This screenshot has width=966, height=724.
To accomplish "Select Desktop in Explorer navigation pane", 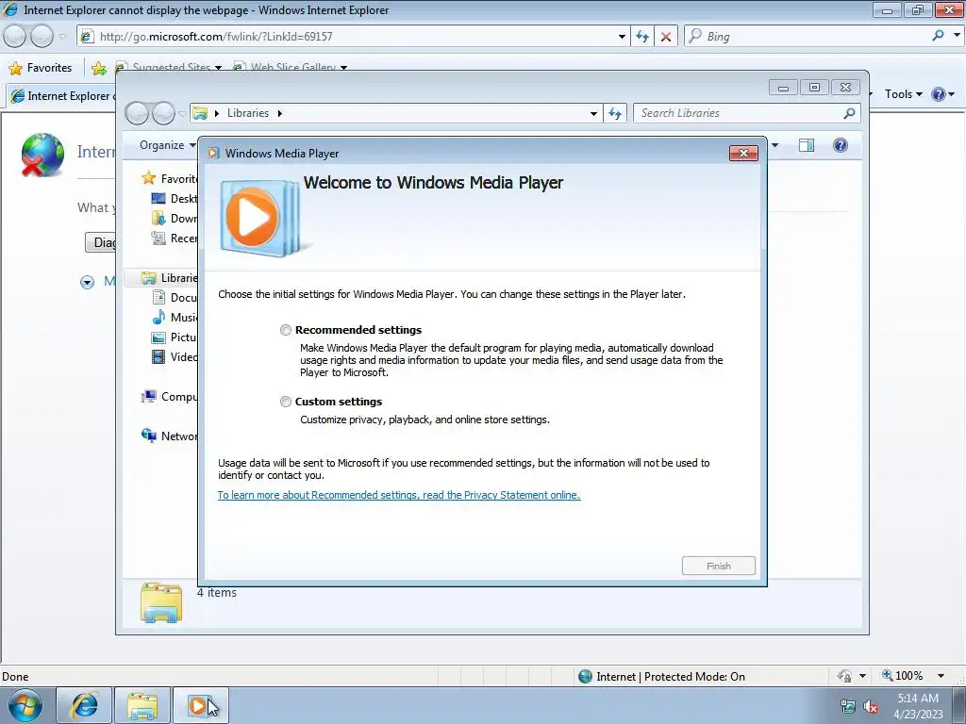I will [x=175, y=198].
